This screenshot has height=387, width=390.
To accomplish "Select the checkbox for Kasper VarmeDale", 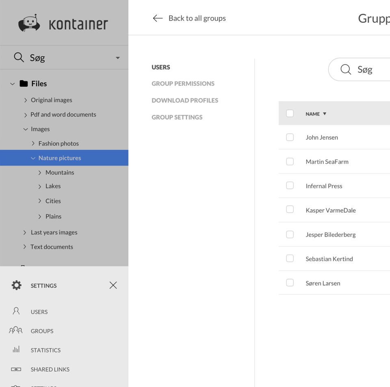I will [290, 210].
